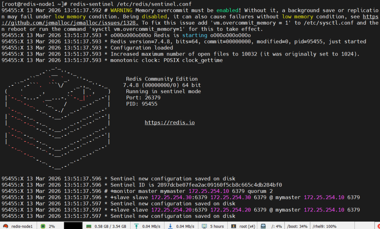Click the 'PID: 95455' banner text
Screen dimensions: 380x229
click(x=142, y=104)
